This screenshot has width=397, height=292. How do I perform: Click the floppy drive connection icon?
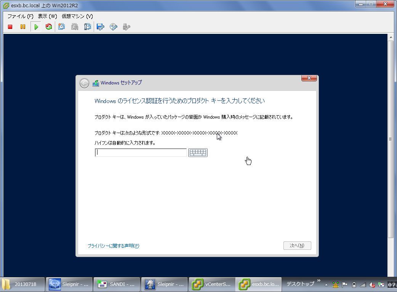[101, 27]
